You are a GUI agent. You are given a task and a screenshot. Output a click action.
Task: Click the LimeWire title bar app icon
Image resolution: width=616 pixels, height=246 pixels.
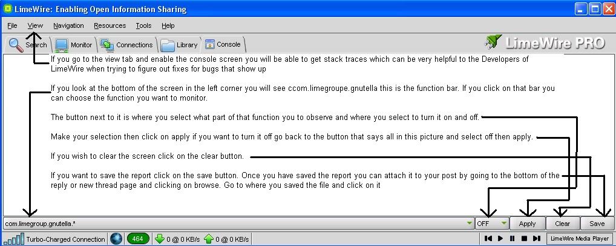(7, 8)
